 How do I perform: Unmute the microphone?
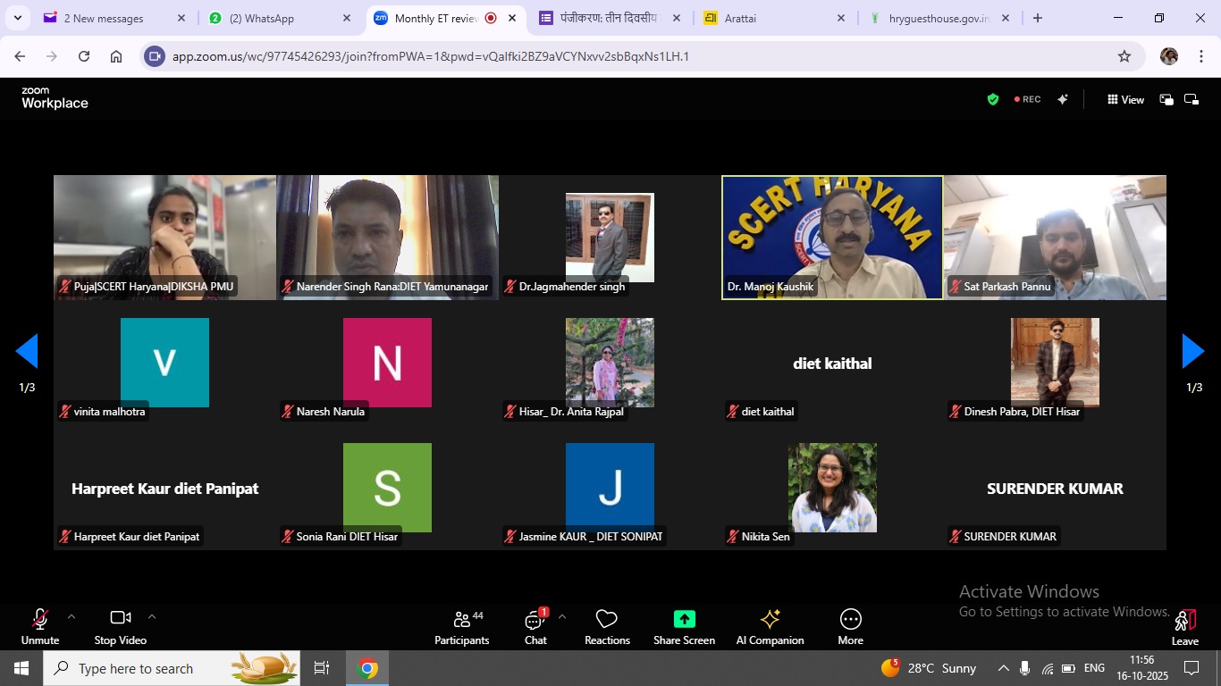(40, 627)
